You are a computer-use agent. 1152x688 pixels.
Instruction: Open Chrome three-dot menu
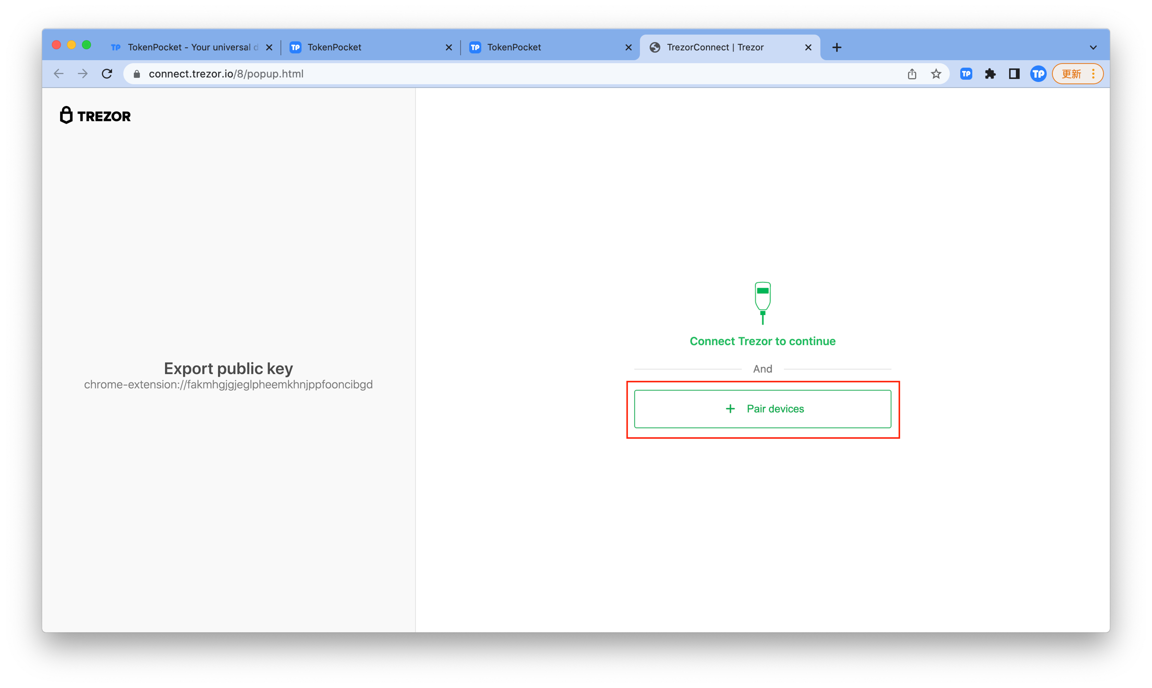click(1093, 74)
